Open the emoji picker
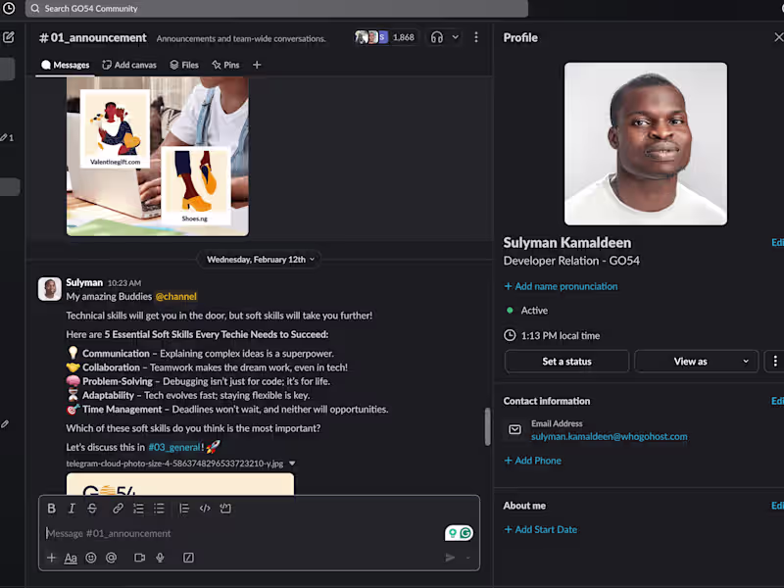784x588 pixels. pos(91,558)
